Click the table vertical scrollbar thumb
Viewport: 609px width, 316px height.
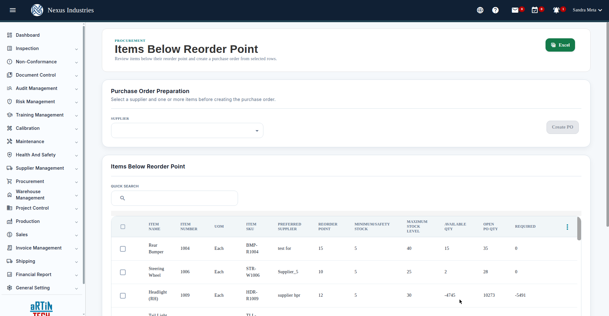(579, 229)
